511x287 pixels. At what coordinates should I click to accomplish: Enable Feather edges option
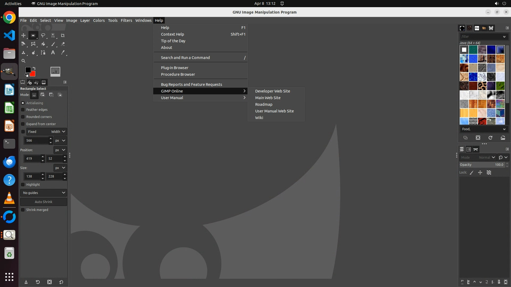pyautogui.click(x=23, y=110)
